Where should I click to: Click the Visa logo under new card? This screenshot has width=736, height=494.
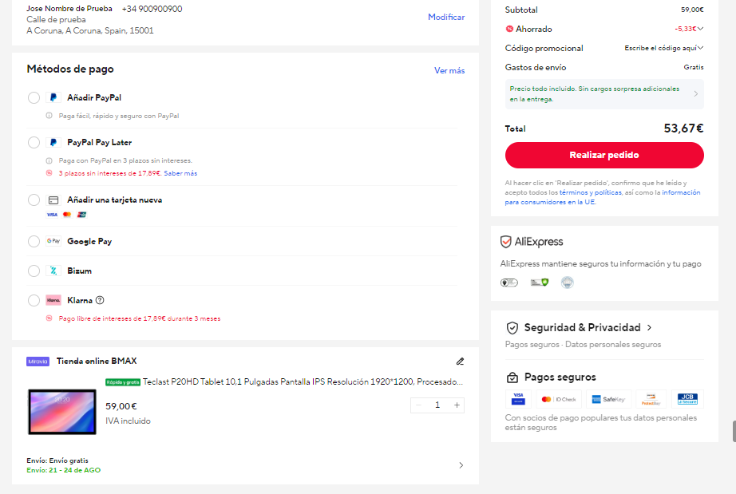52,215
